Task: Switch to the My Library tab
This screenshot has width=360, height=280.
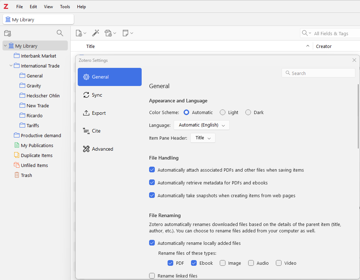Action: (38, 19)
